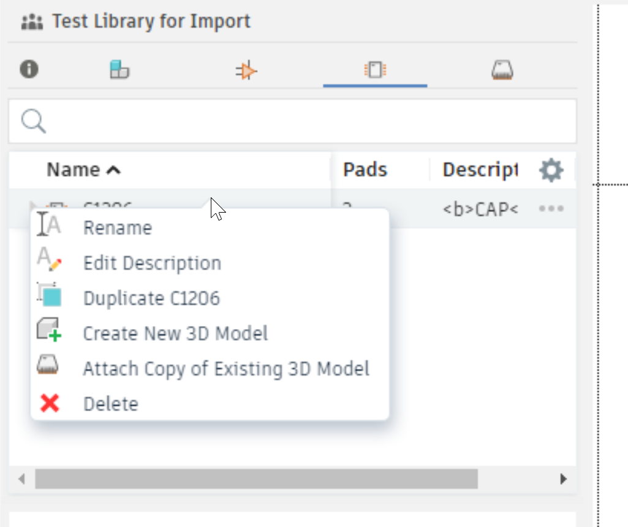Screen dimensions: 628x527
Task: Choose Attach Copy of Existing 3D Model
Action: tap(226, 369)
